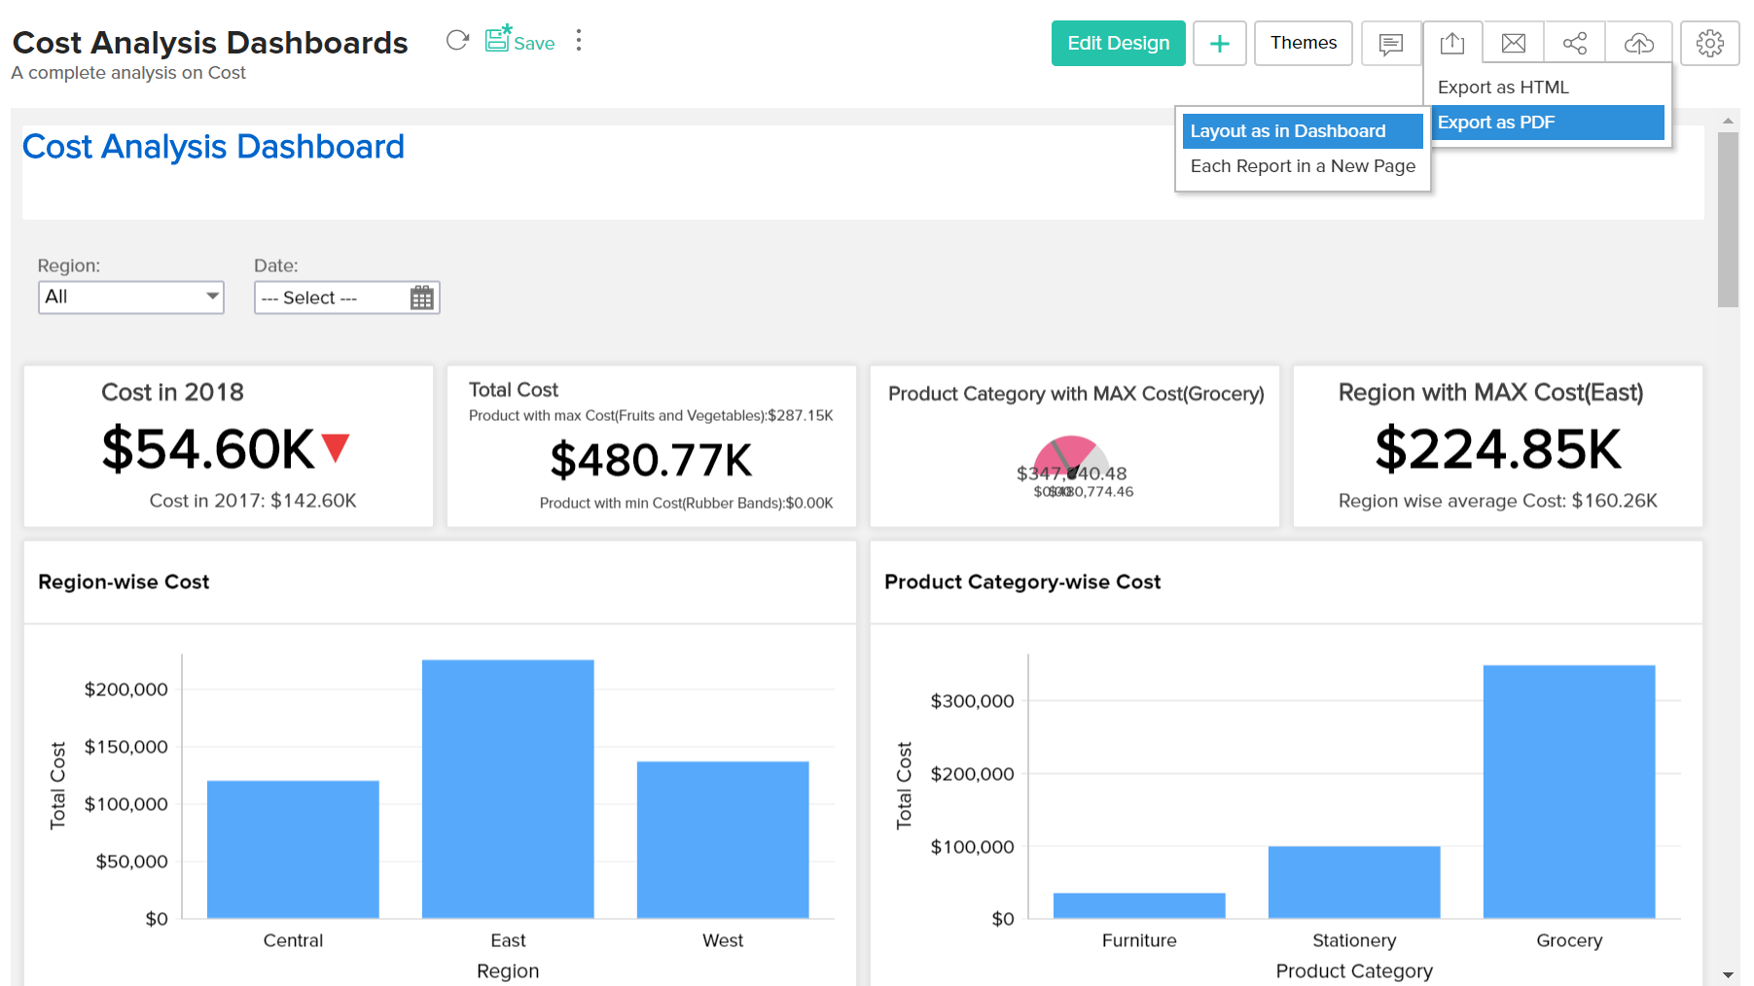Click the export icon in toolbar
Viewport: 1754px width, 986px height.
tap(1451, 44)
